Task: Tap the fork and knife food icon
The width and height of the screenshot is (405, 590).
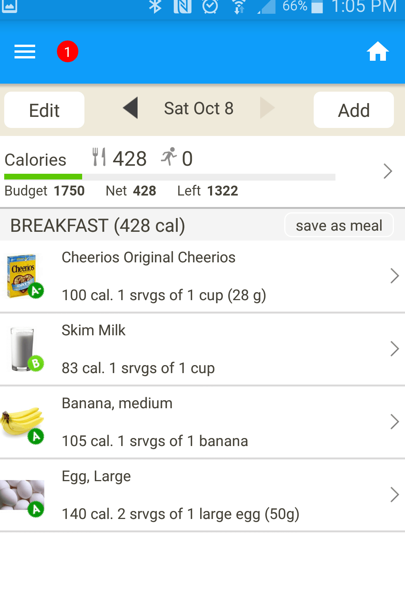Action: tap(99, 157)
